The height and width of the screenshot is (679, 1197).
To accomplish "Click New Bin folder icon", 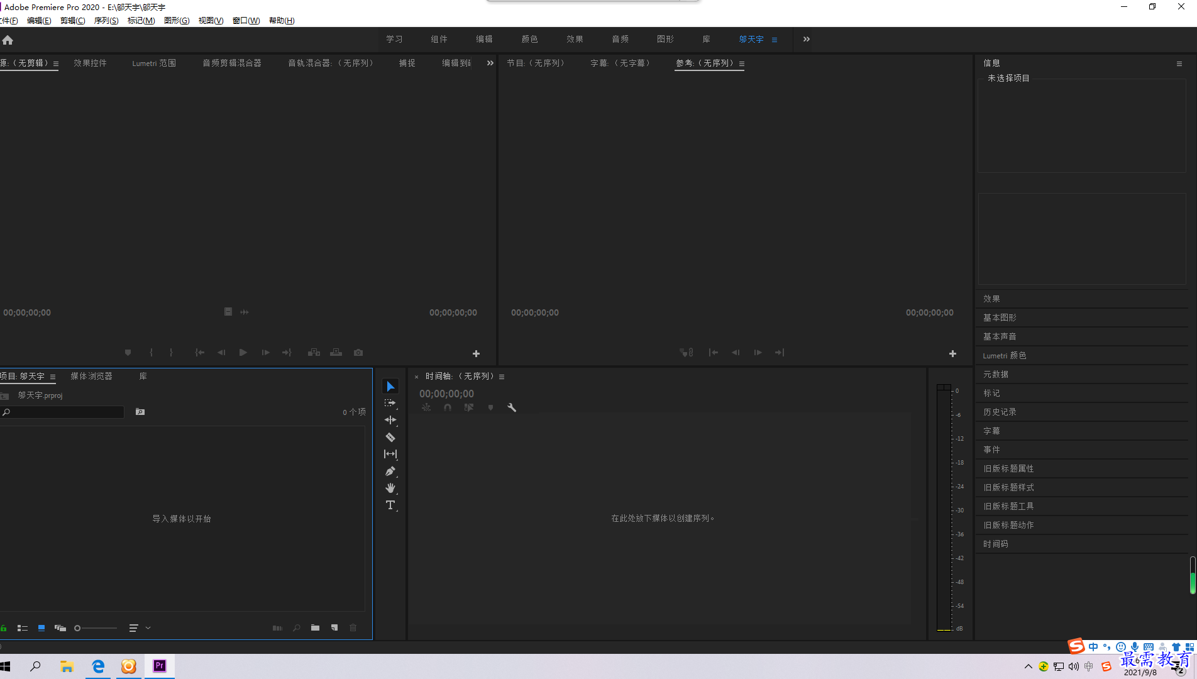I will click(x=315, y=628).
